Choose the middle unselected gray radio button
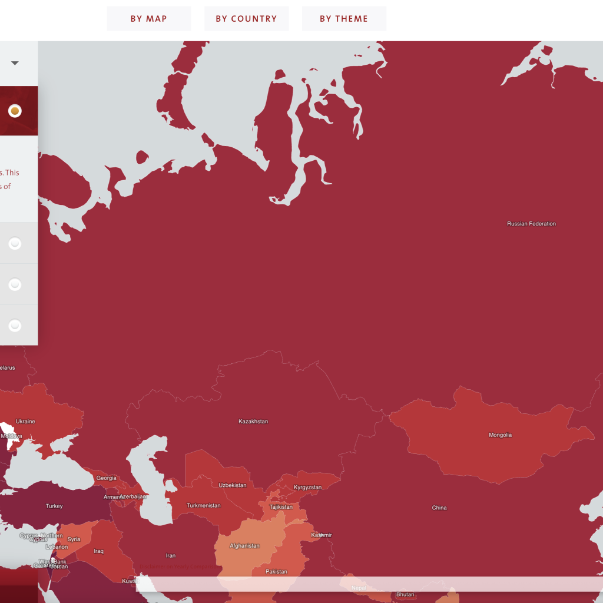 click(x=15, y=284)
